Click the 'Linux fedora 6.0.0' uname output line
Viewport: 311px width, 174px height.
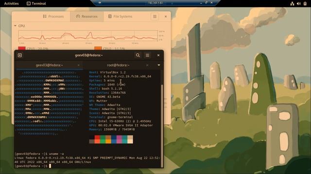pyautogui.click(x=87, y=160)
